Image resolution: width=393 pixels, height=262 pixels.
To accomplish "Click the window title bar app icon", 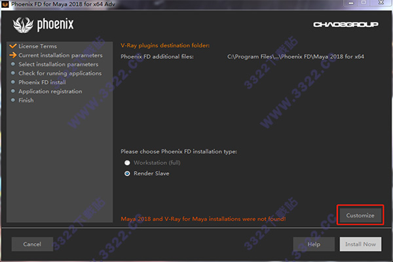I will [x=5, y=4].
